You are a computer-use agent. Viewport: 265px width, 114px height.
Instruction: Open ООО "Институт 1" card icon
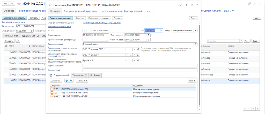(x=138, y=55)
